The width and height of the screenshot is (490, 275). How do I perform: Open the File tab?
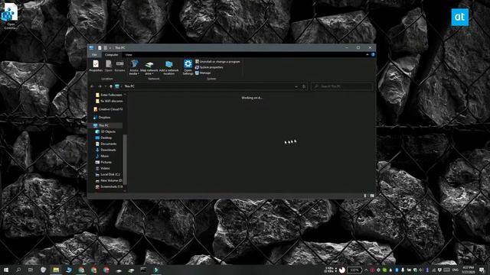94,55
